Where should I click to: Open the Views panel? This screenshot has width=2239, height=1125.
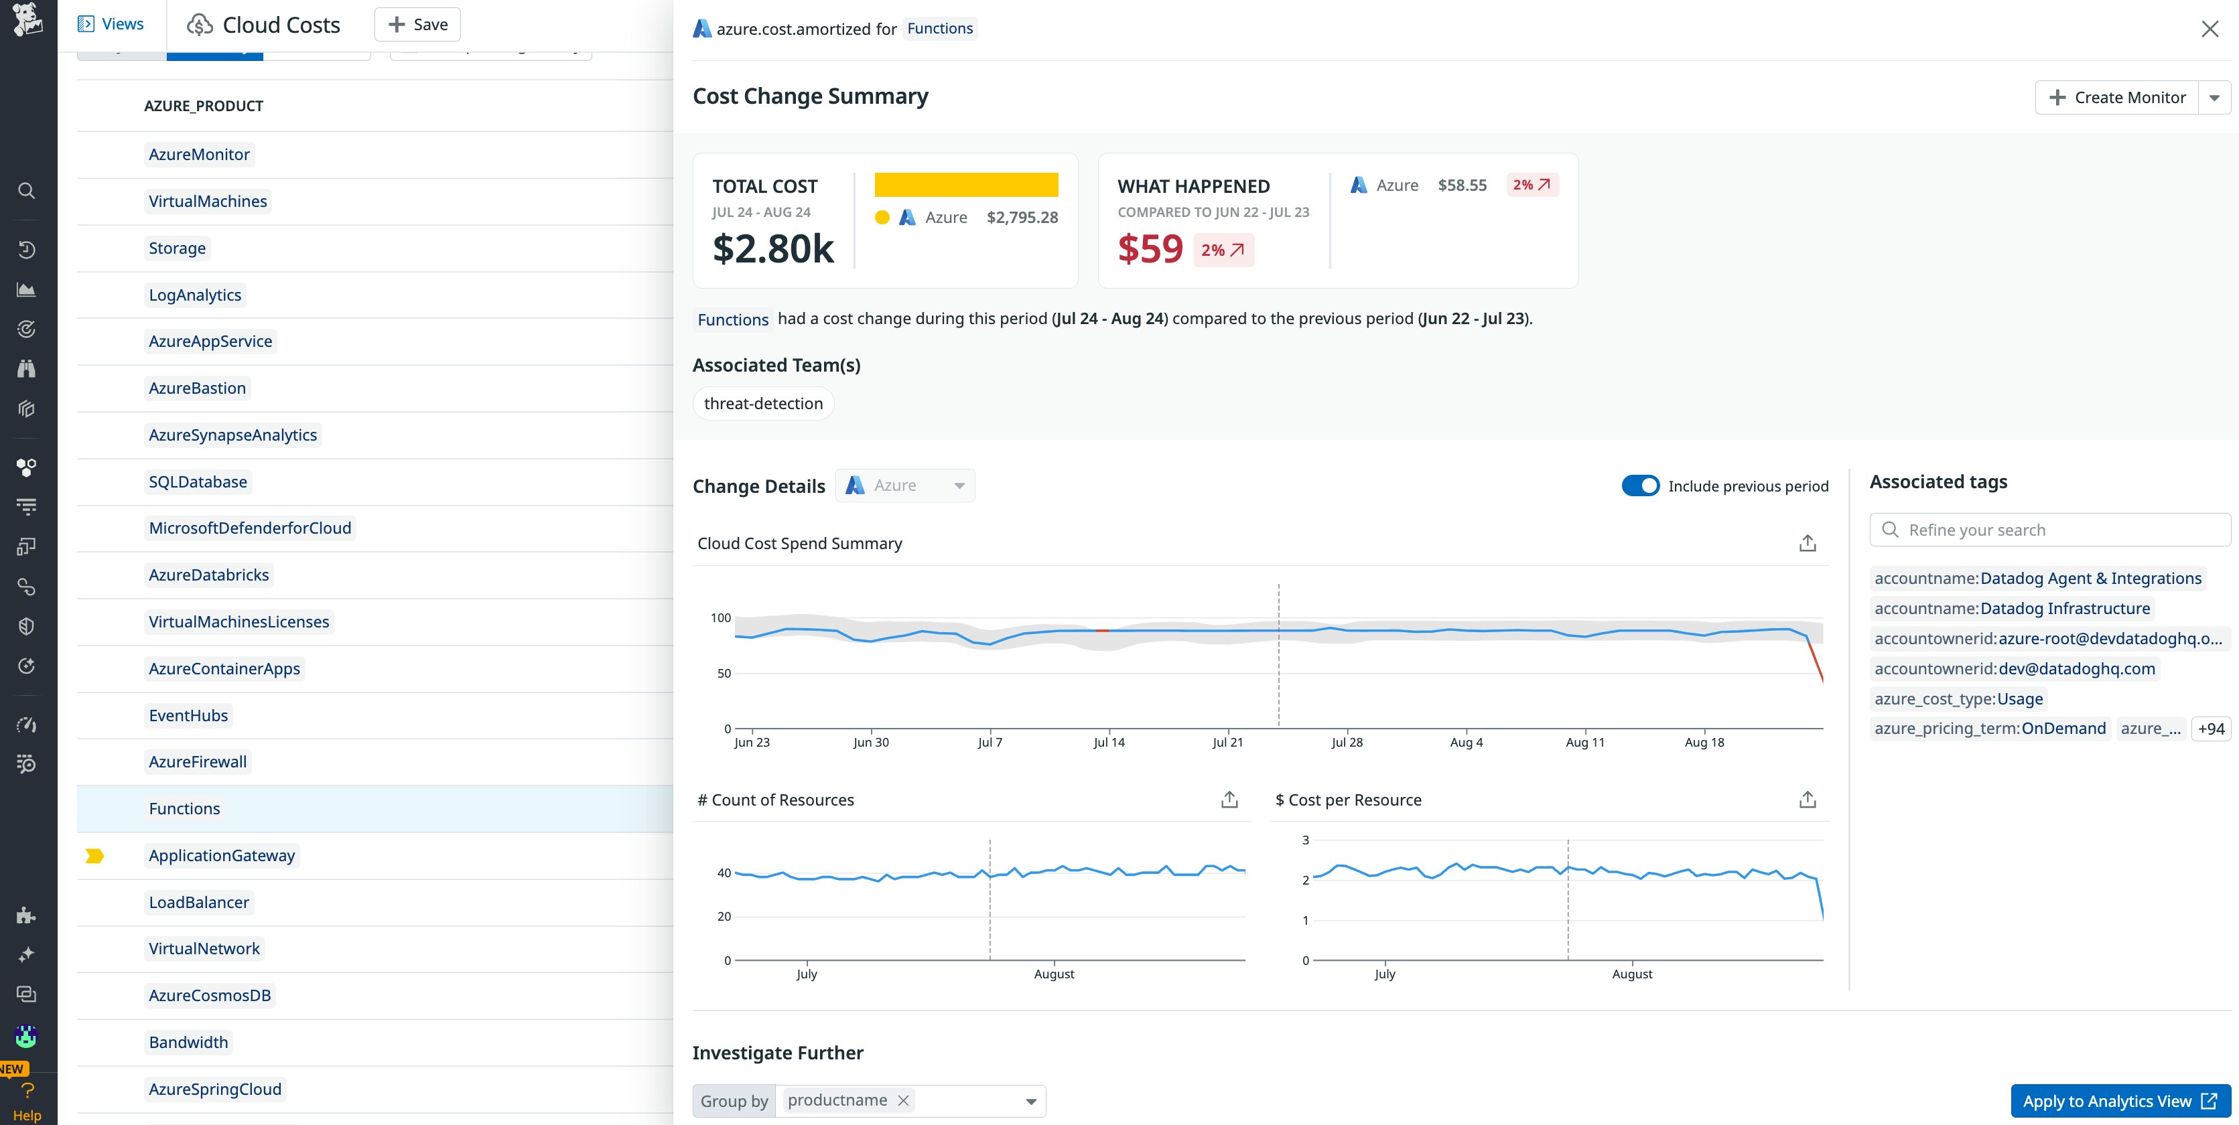tap(111, 24)
